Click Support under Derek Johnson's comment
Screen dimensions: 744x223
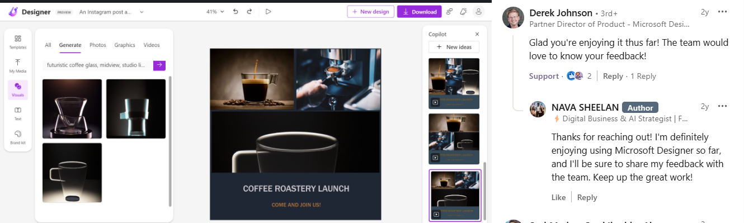click(544, 76)
